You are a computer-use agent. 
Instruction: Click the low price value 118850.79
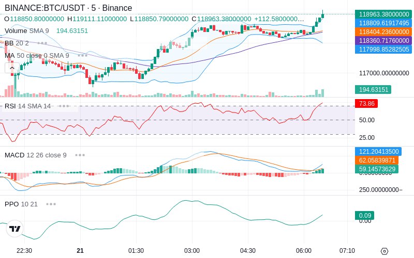pos(161,19)
